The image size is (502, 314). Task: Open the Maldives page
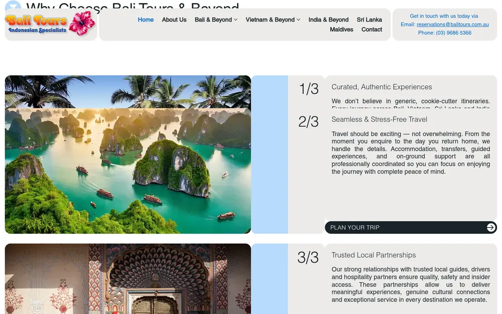[341, 29]
